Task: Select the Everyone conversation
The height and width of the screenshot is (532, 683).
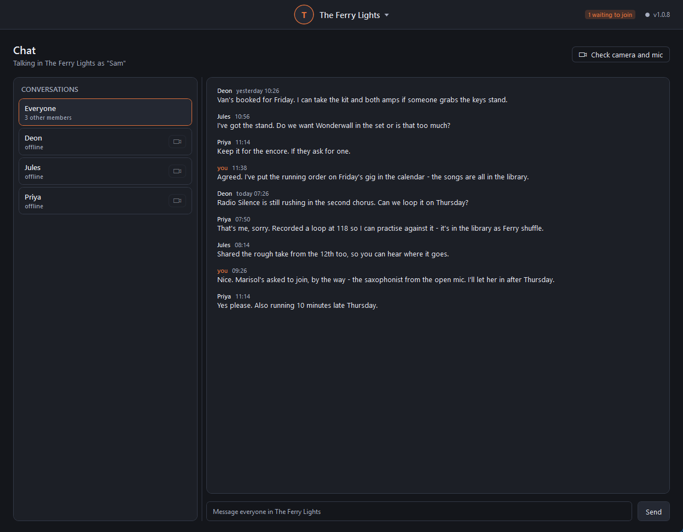Action: [105, 112]
